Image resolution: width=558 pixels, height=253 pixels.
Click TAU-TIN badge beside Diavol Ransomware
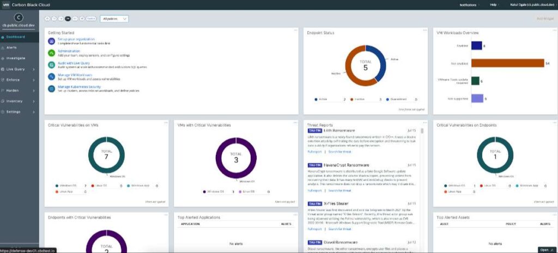click(x=314, y=242)
